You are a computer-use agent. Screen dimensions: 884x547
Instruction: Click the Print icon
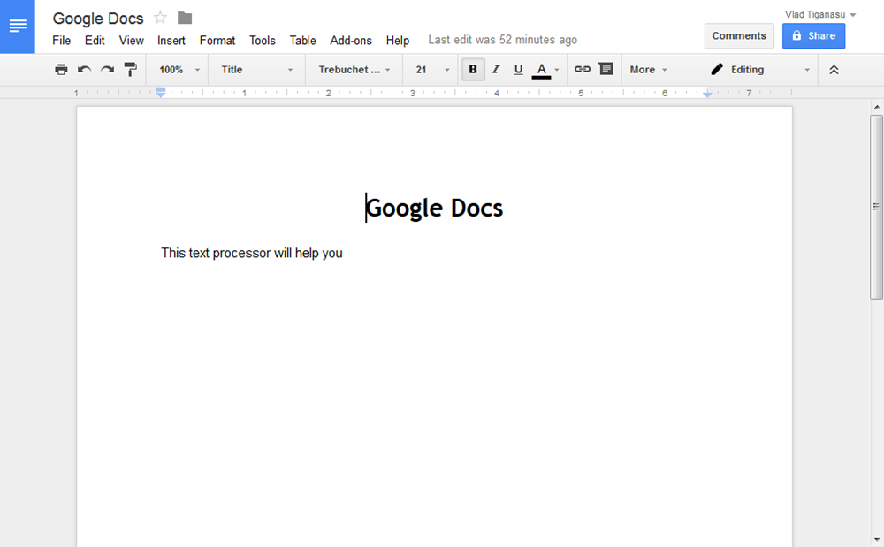coord(61,69)
